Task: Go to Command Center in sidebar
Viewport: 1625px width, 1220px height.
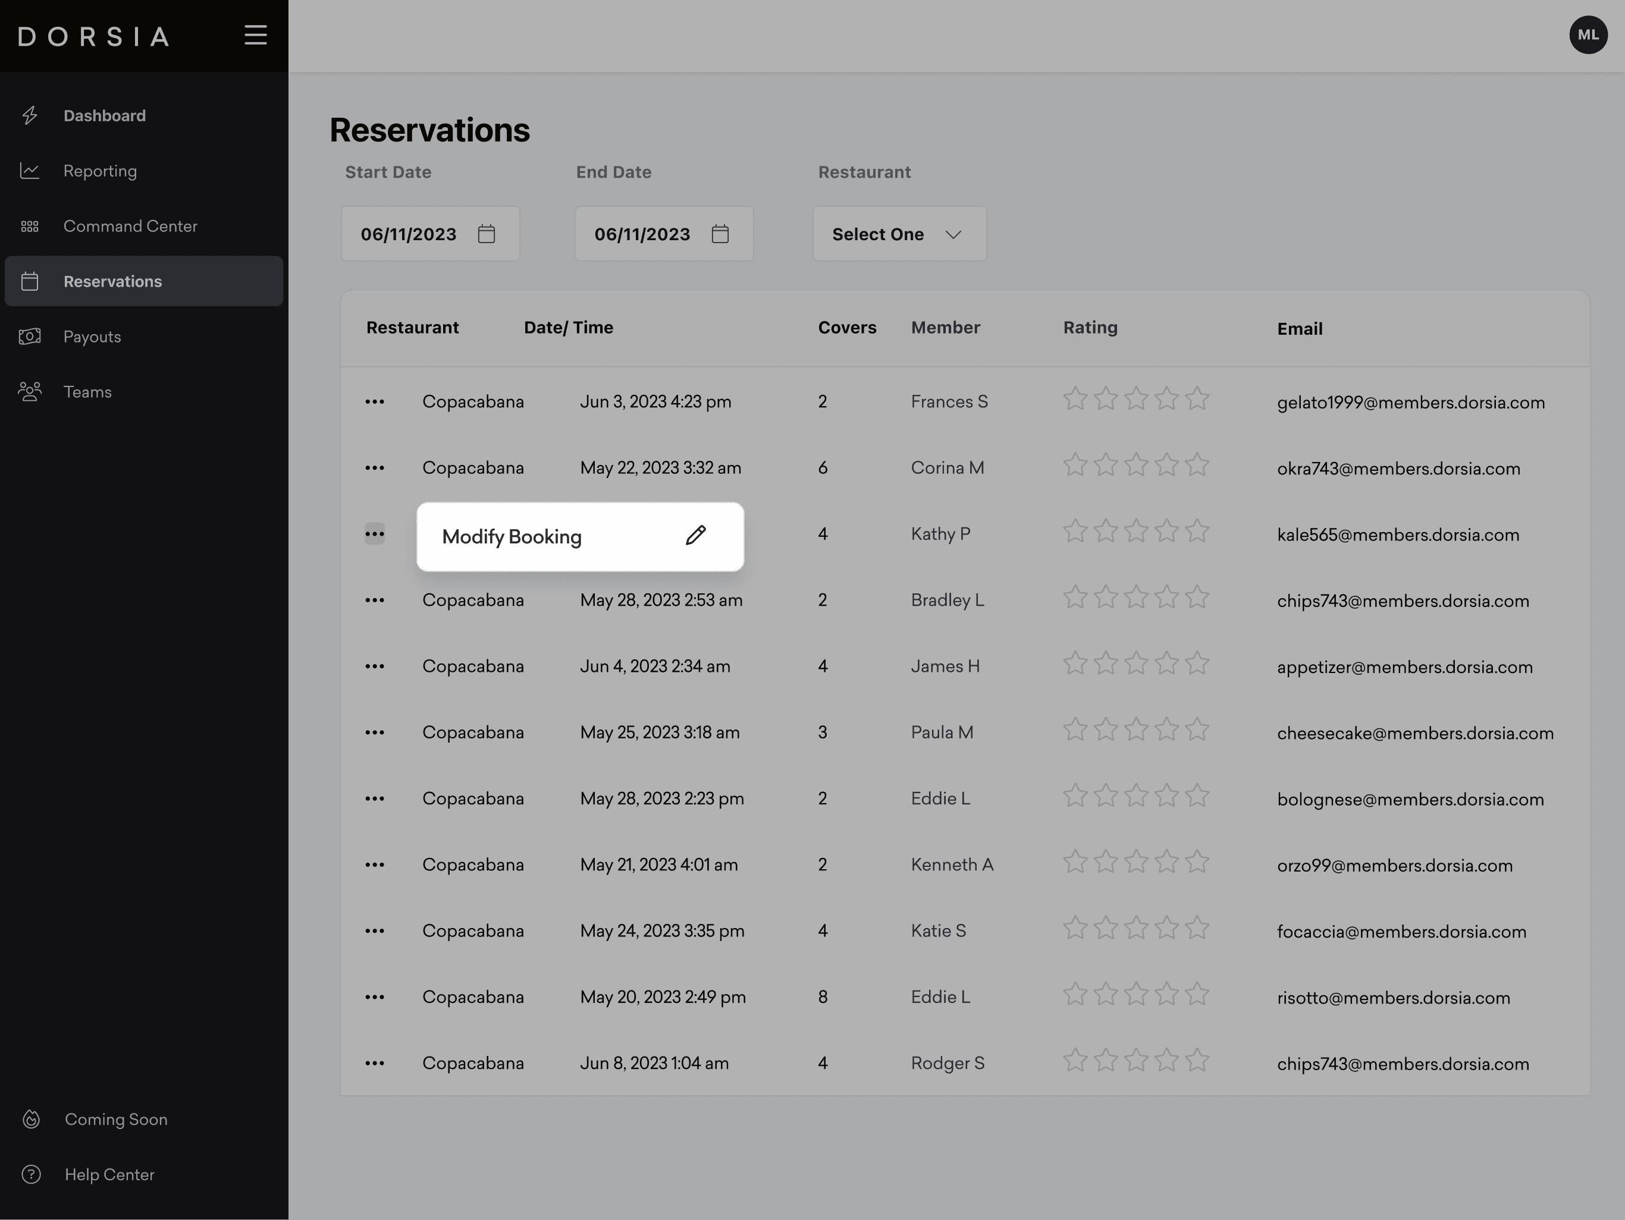Action: click(130, 227)
